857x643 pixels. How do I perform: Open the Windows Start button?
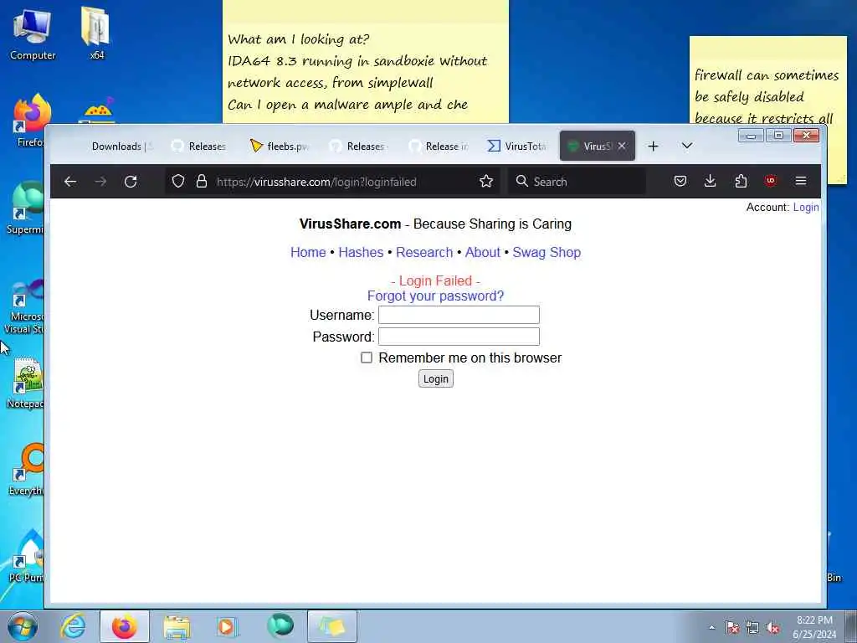[23, 626]
